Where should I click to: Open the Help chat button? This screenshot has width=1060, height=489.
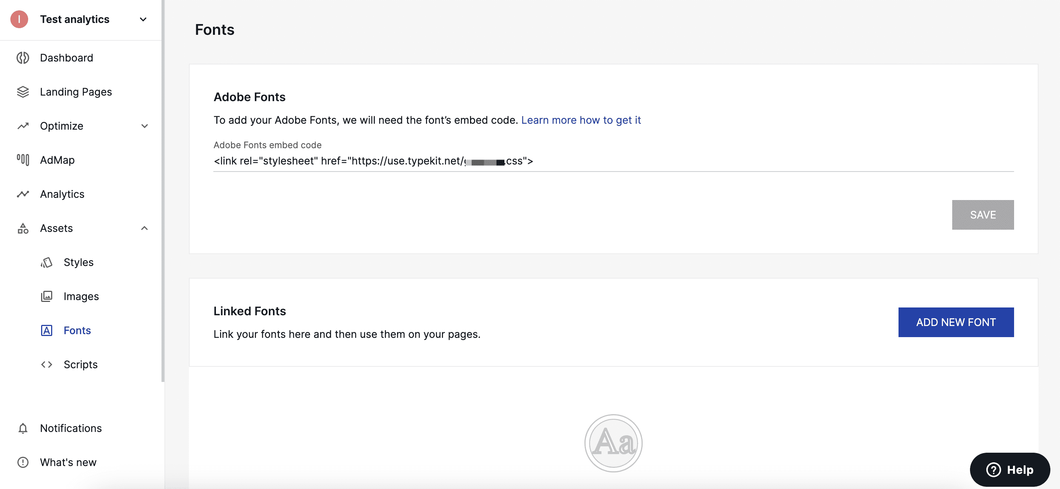point(1010,470)
